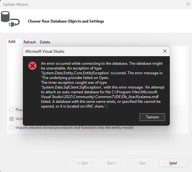The image size is (192, 172).
Task: Toggle the Pluralize checkbox
Action: click(x=12, y=110)
